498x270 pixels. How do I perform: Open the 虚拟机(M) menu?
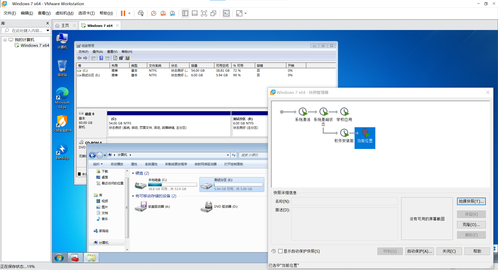(64, 13)
